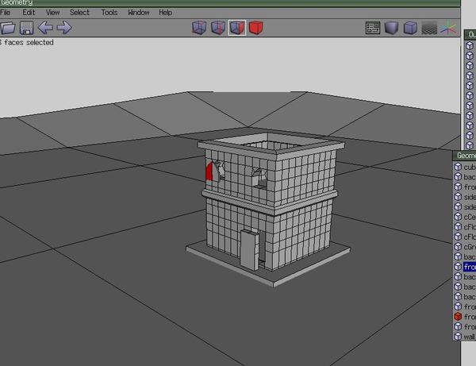The width and height of the screenshot is (476, 366).
Task: Open the Window menu
Action: (x=139, y=13)
